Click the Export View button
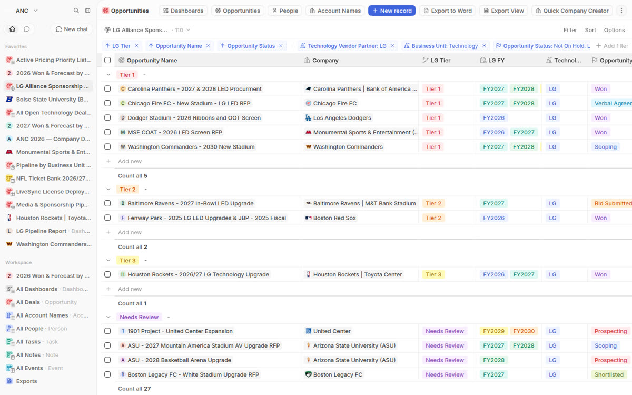The width and height of the screenshot is (632, 395). pyautogui.click(x=503, y=11)
